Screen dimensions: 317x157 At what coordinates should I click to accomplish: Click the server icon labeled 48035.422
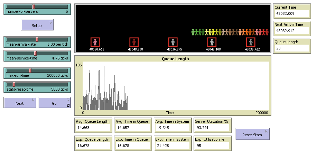[x=251, y=42]
